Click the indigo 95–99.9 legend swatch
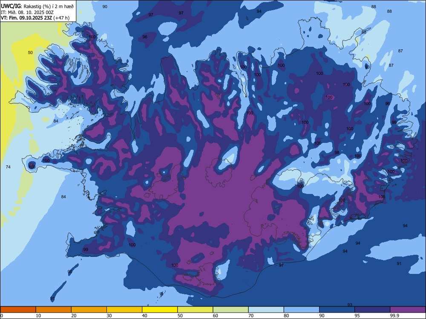The height and width of the screenshot is (319, 426). tap(372, 310)
